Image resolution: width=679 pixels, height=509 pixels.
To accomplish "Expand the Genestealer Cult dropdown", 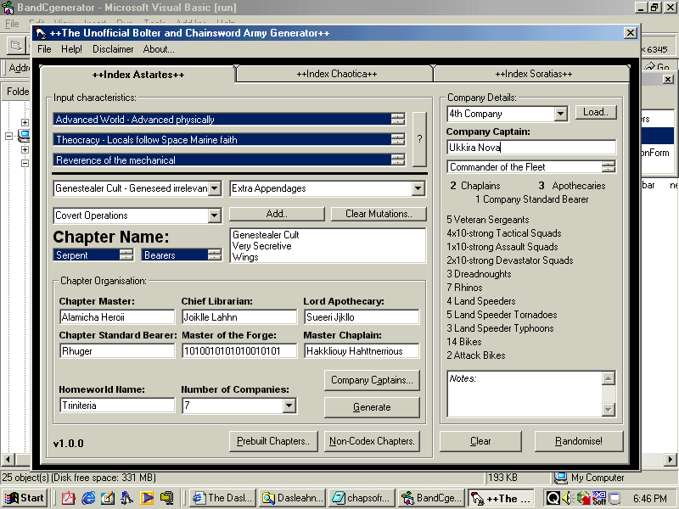I will click(215, 188).
